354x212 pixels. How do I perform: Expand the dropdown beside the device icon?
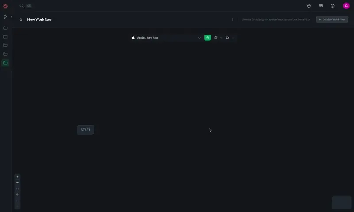pyautogui.click(x=221, y=38)
